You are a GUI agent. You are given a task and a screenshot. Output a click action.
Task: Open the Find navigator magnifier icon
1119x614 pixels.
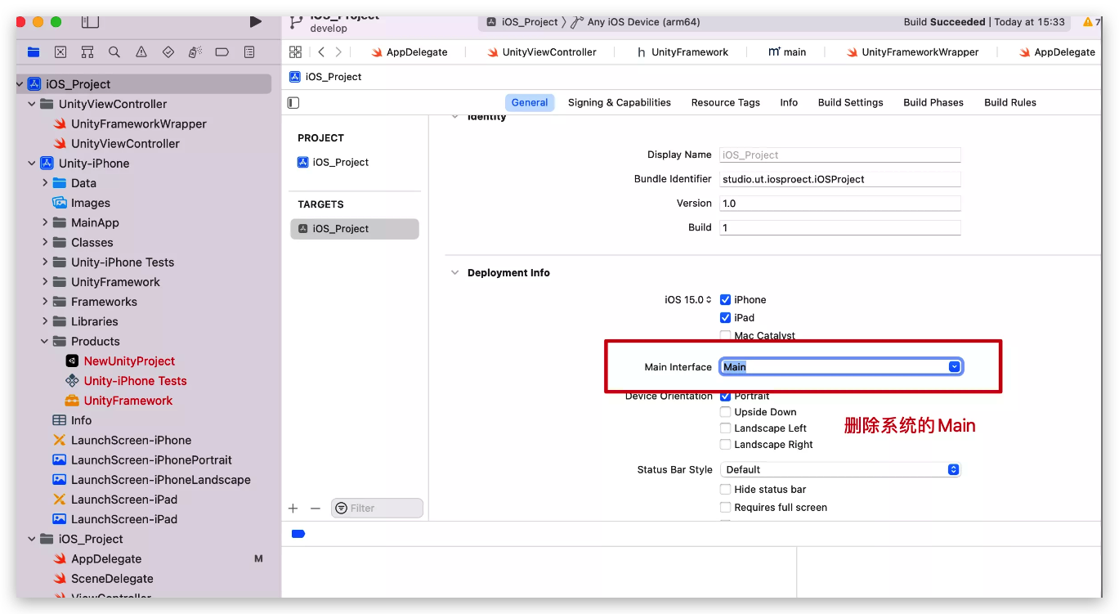114,52
